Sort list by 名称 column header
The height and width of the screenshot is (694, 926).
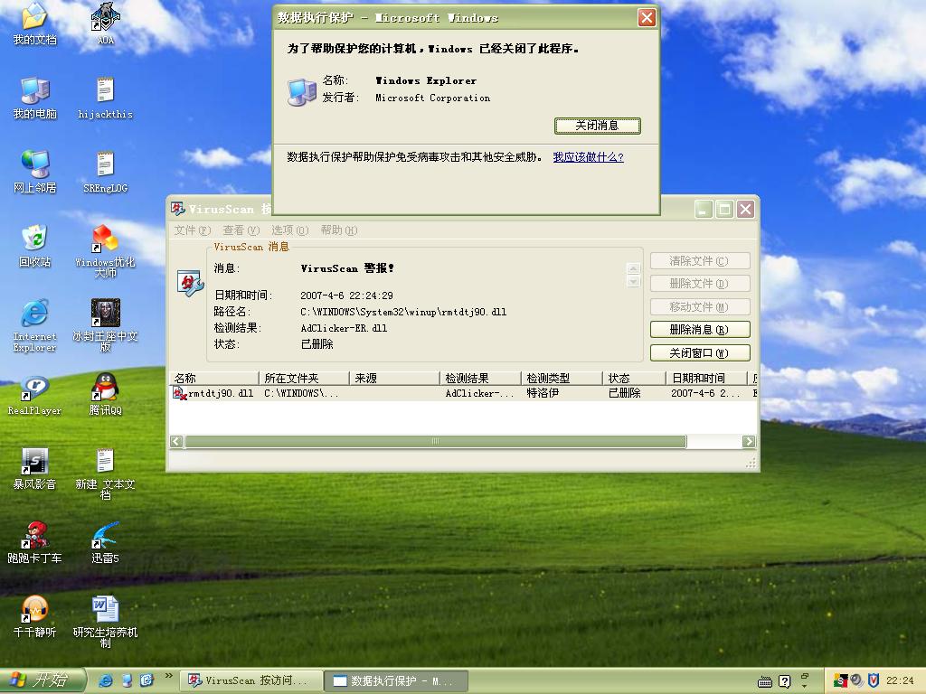click(x=213, y=379)
